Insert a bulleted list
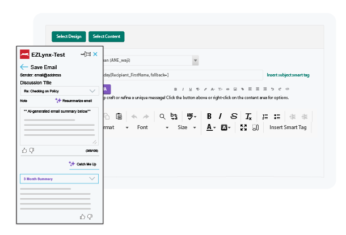The width and height of the screenshot is (346, 235). tap(277, 117)
